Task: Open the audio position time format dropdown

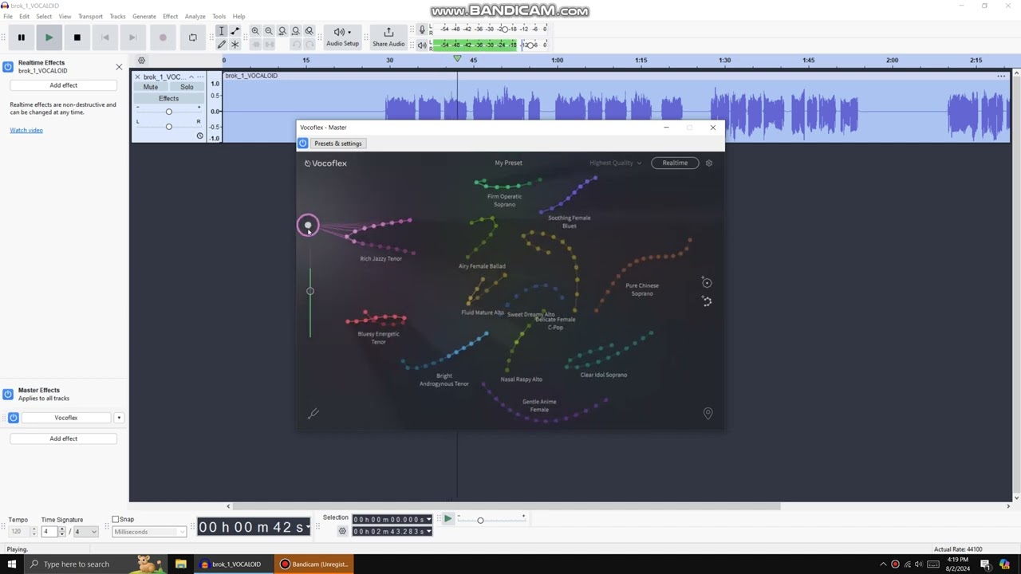Action: click(309, 527)
